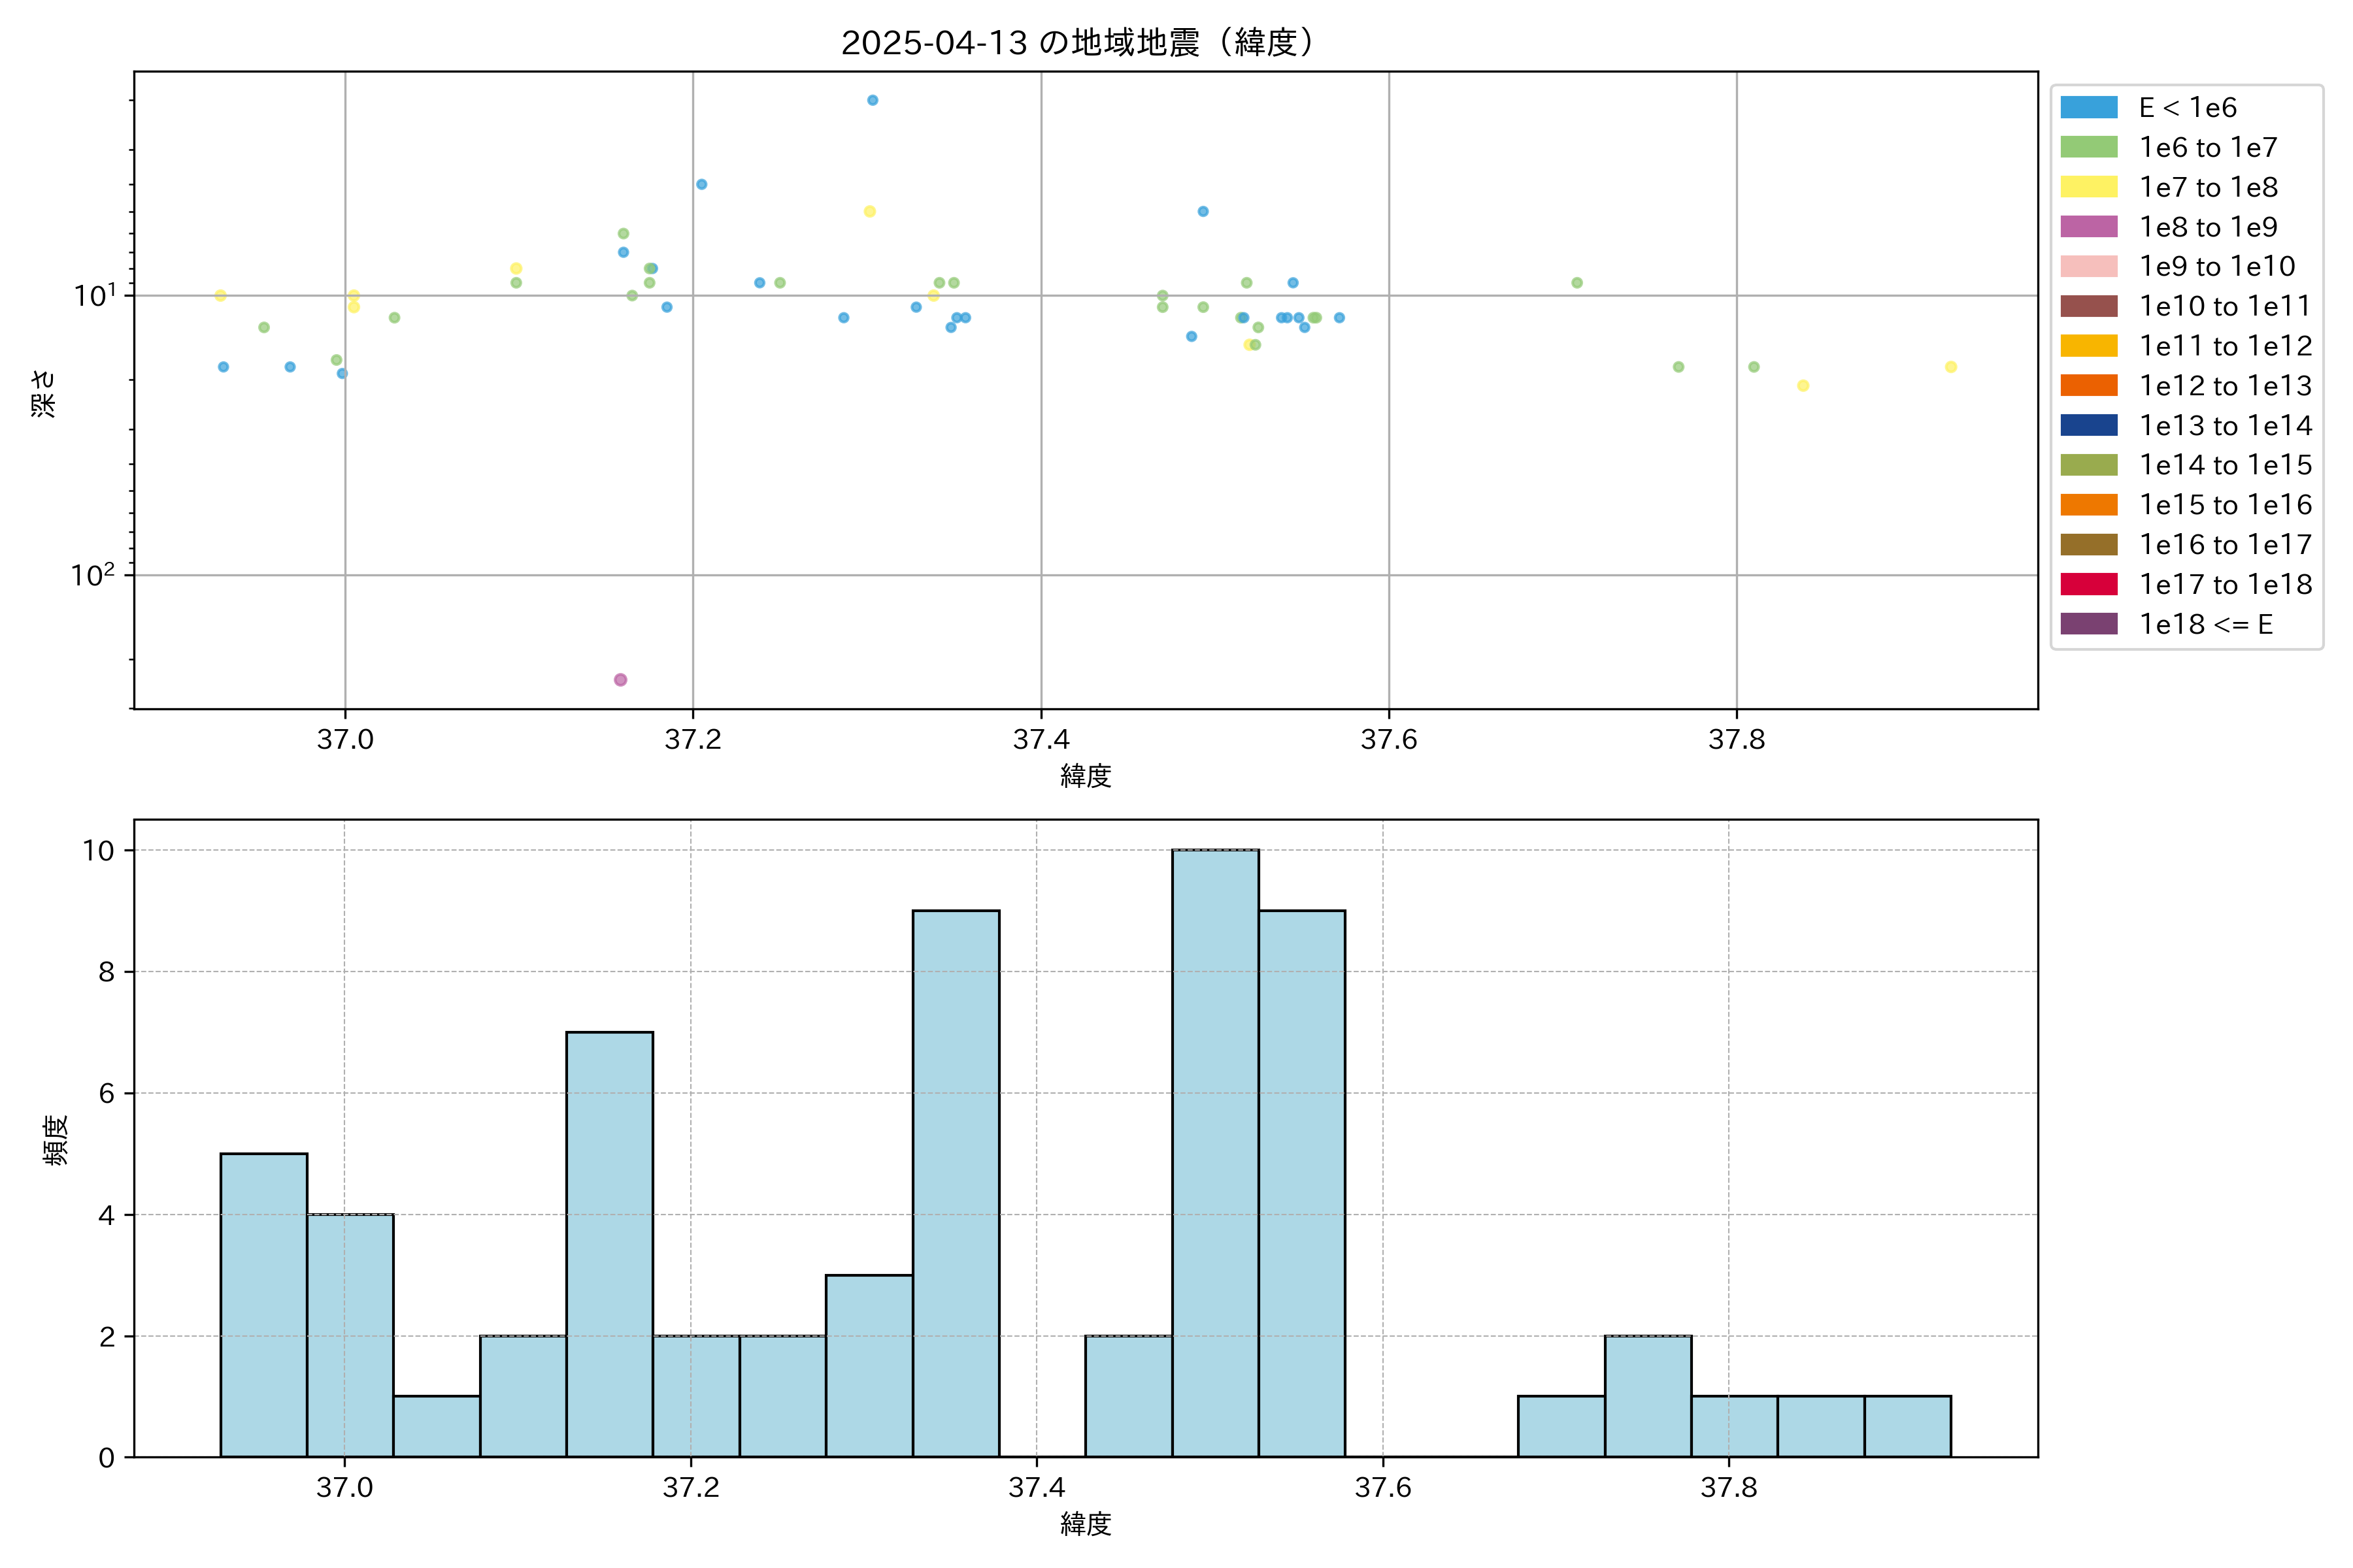2353x1568 pixels.
Task: Click the yellow 1e7 to 1e8 legend swatch
Action: (x=2089, y=187)
